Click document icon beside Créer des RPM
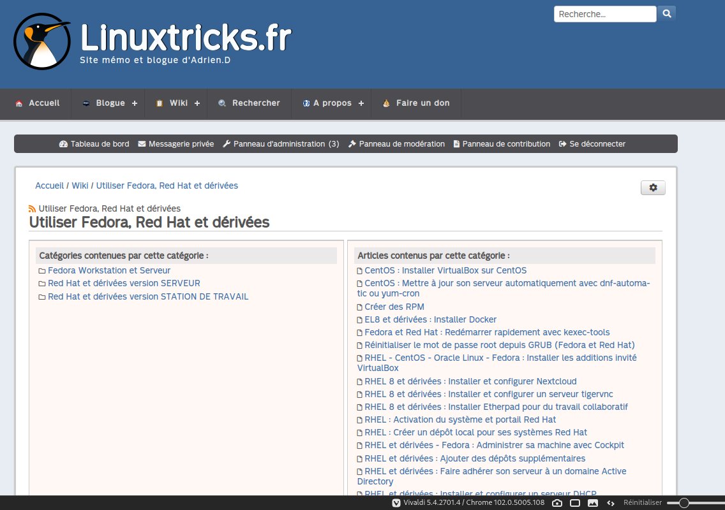 (x=360, y=307)
